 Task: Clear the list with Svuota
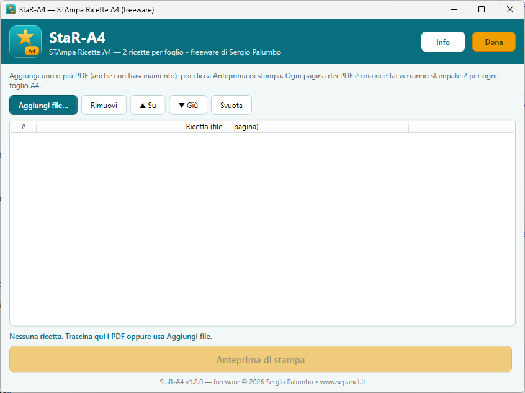click(231, 105)
